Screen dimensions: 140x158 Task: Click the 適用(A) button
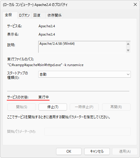[125, 151]
